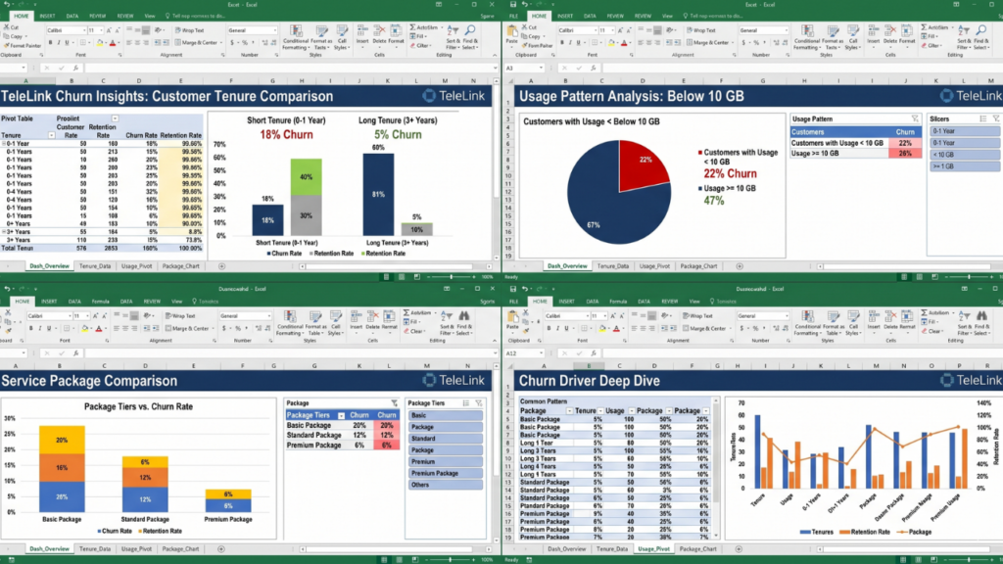Switch to the Package_Chart sheet in the Usage Pattern window

[698, 266]
